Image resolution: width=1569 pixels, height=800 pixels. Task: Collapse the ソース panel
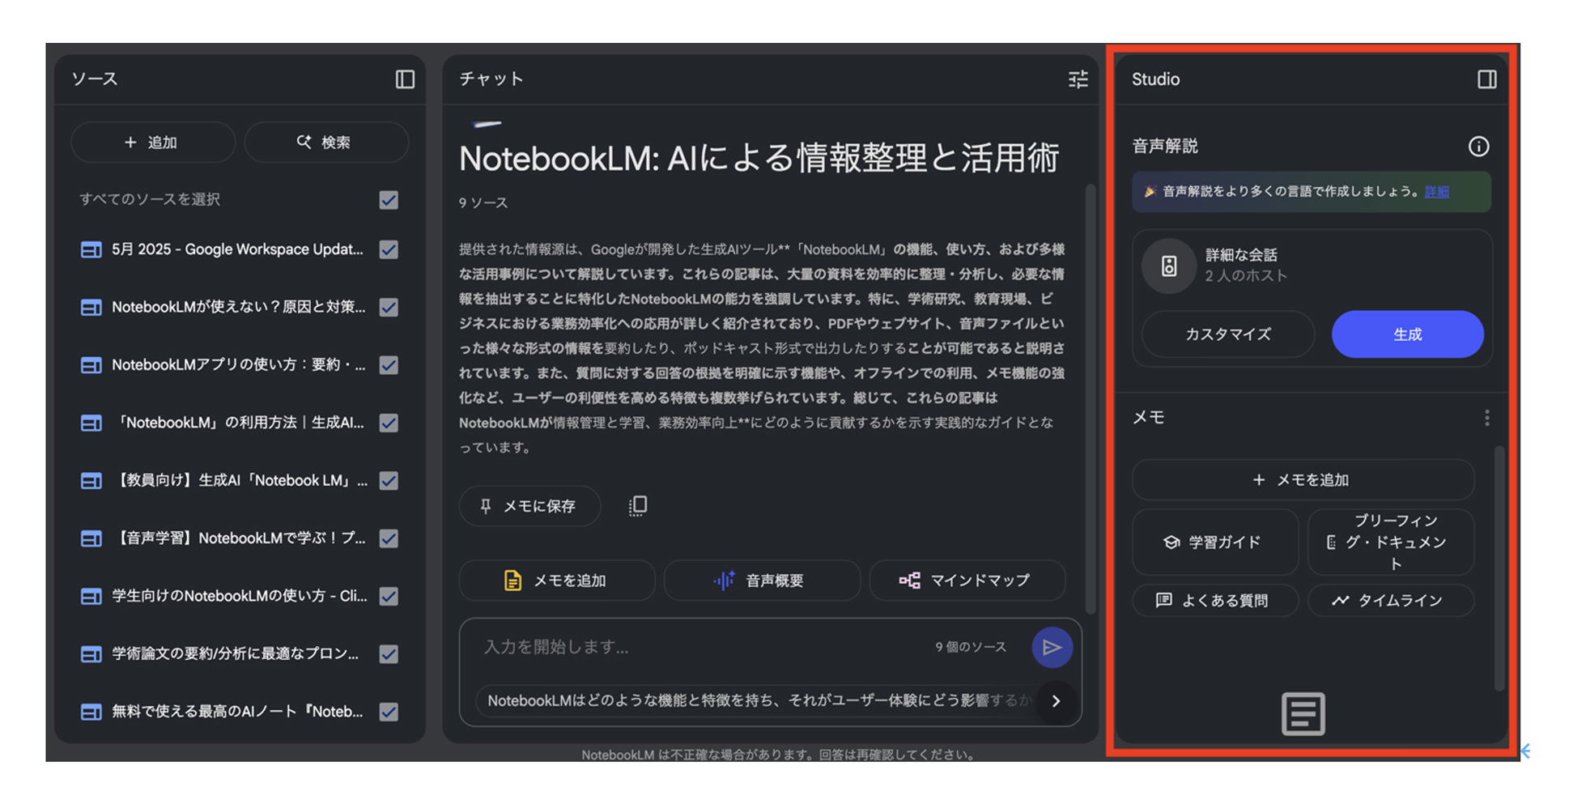click(406, 79)
